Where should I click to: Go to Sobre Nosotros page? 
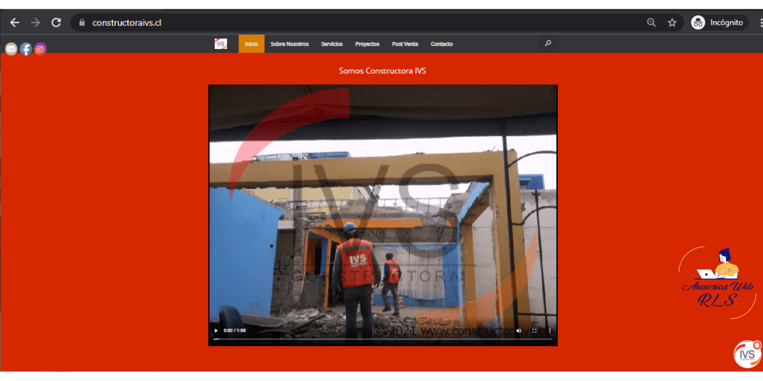click(x=289, y=44)
